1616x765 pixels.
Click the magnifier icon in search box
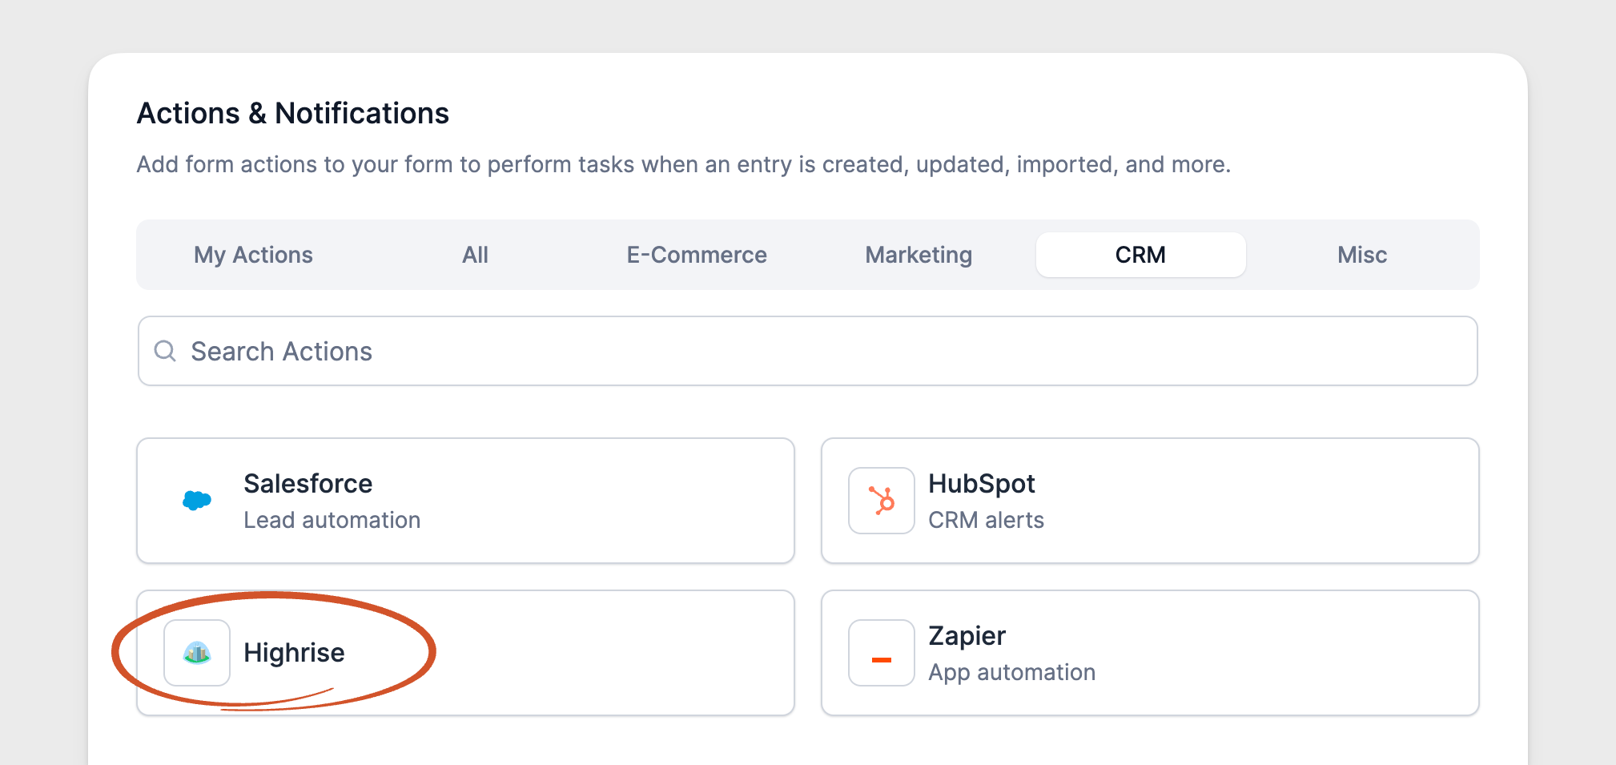165,351
